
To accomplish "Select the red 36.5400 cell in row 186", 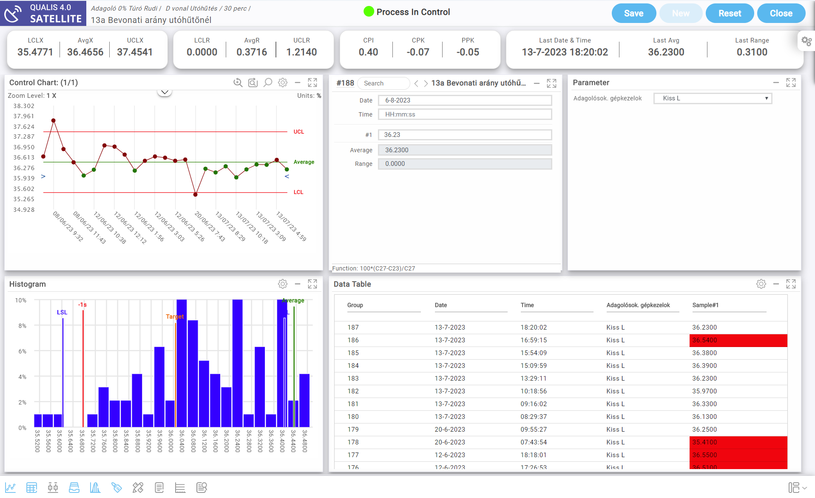I will tap(738, 340).
